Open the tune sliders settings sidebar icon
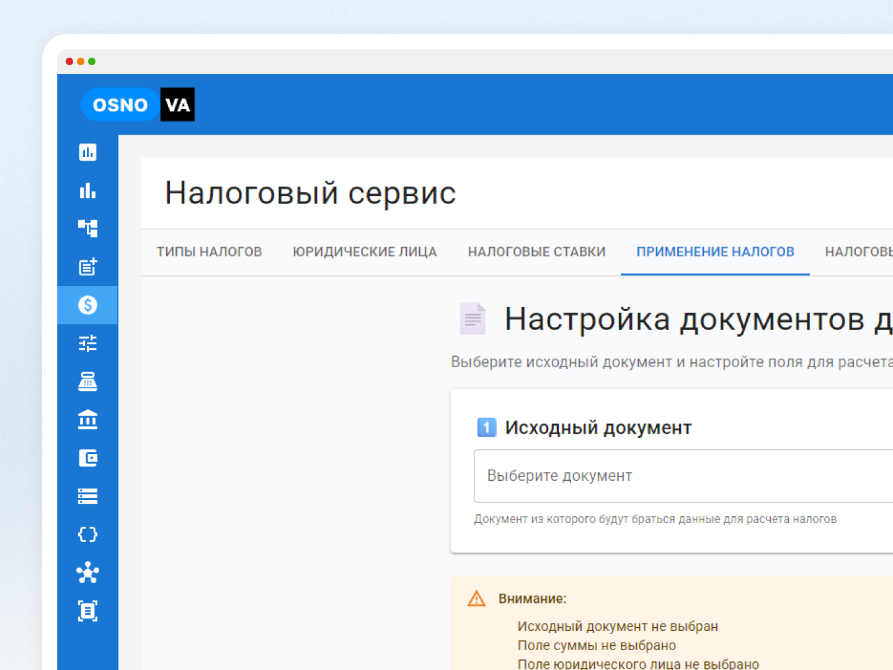This screenshot has height=670, width=893. tap(87, 343)
